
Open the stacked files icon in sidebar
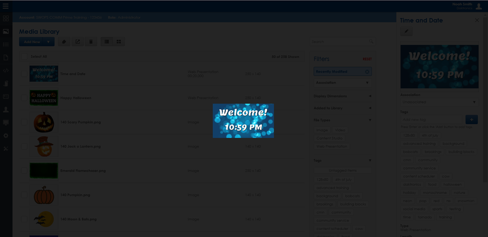[5, 83]
